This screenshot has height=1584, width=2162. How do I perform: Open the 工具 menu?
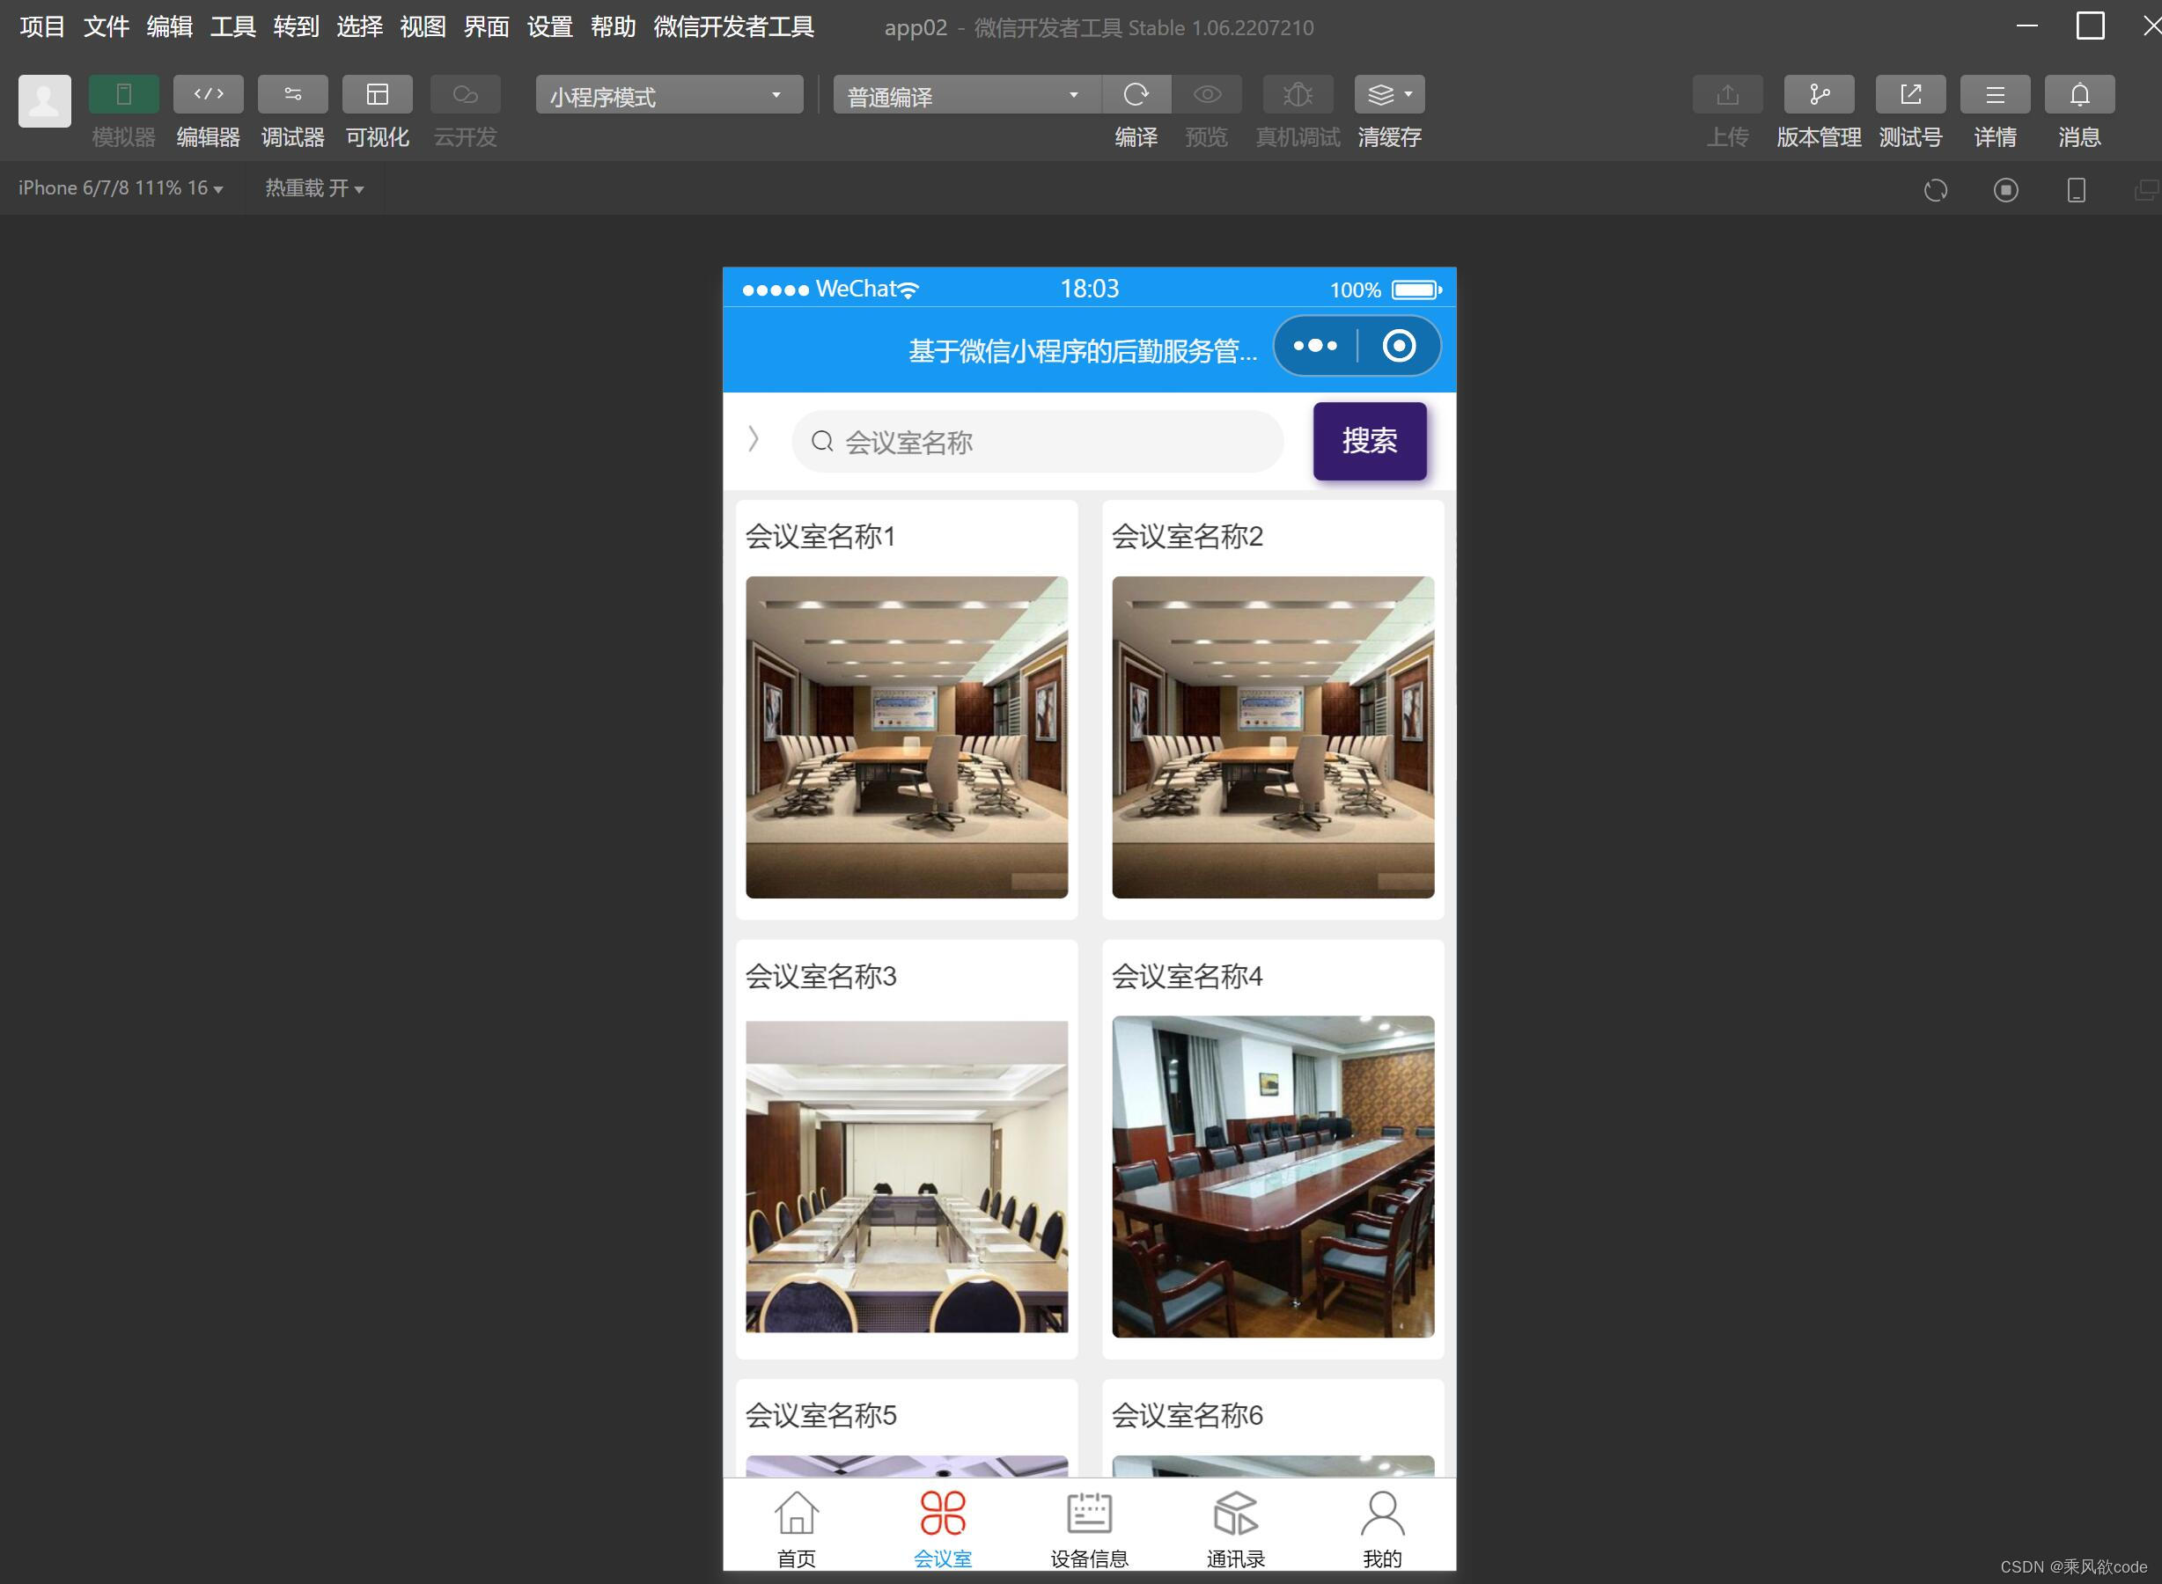tap(232, 27)
